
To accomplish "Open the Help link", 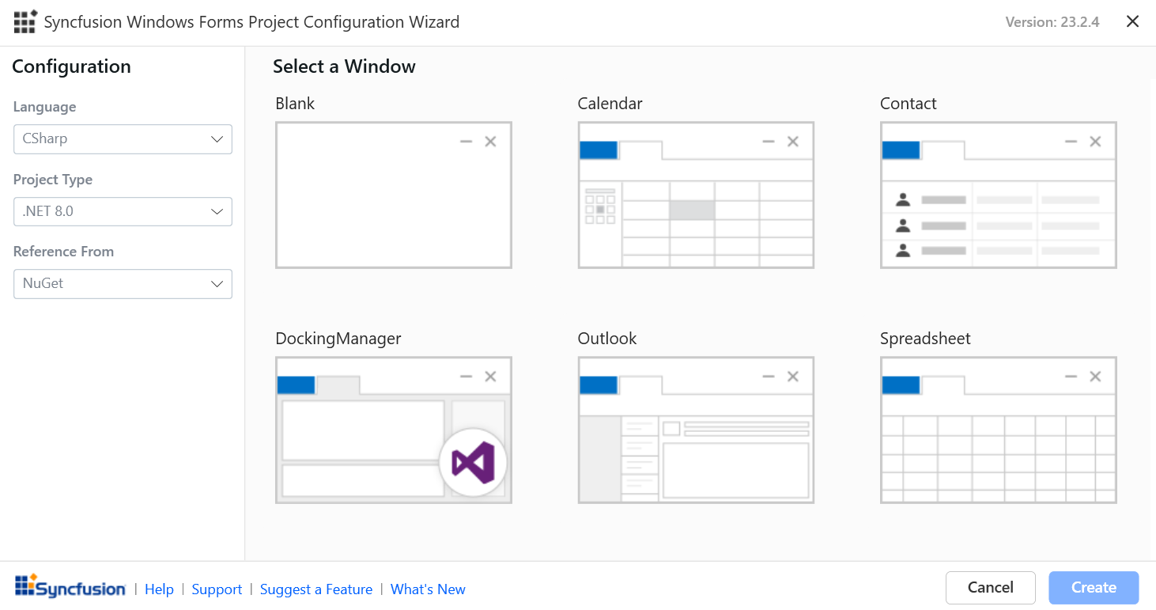I will [x=159, y=589].
